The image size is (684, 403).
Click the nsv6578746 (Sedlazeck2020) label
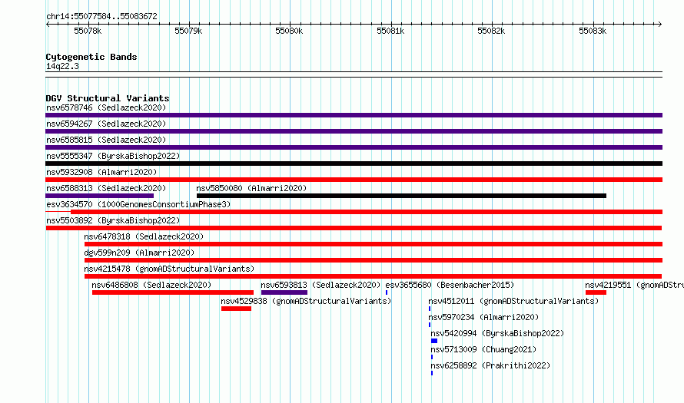[x=106, y=107]
